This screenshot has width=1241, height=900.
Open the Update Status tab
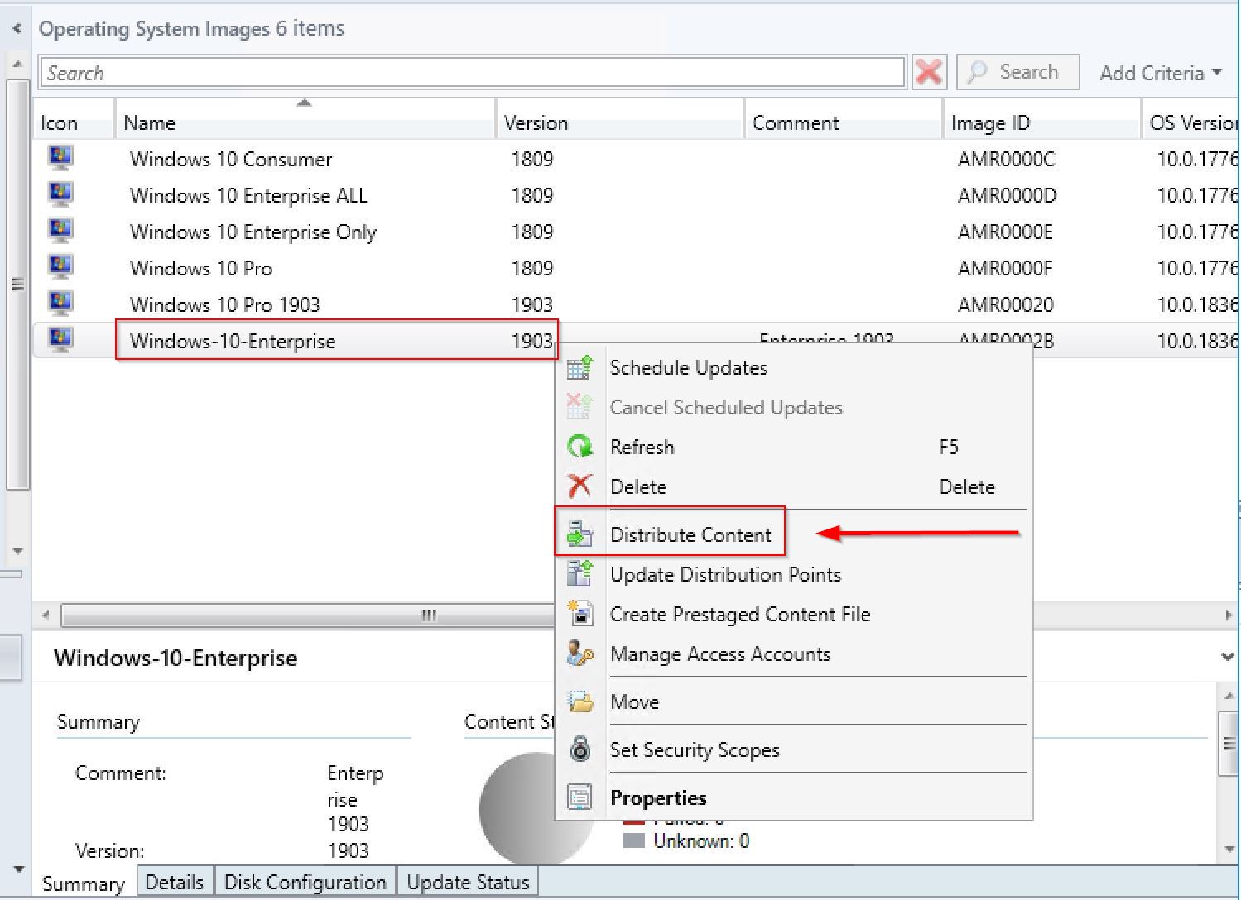click(468, 881)
